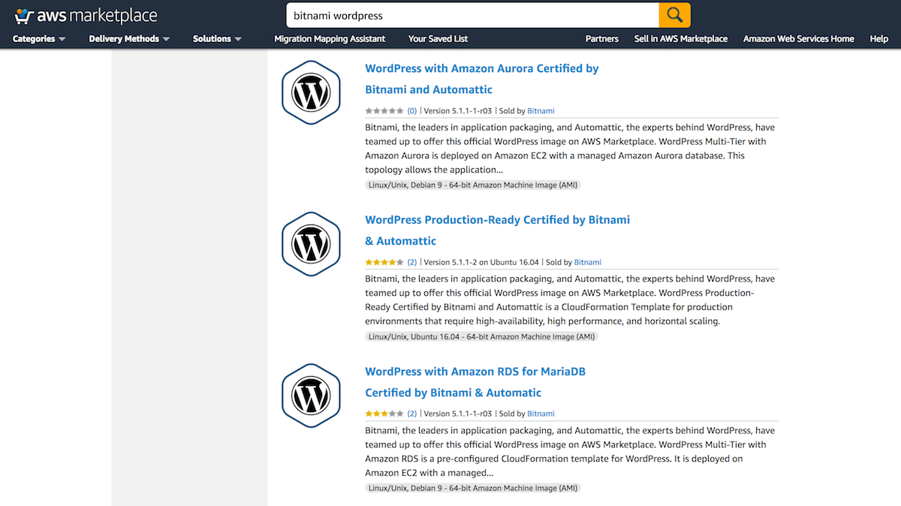Open WordPress with Amazon RDS for MariaDB title
The height and width of the screenshot is (506, 901).
coord(475,382)
